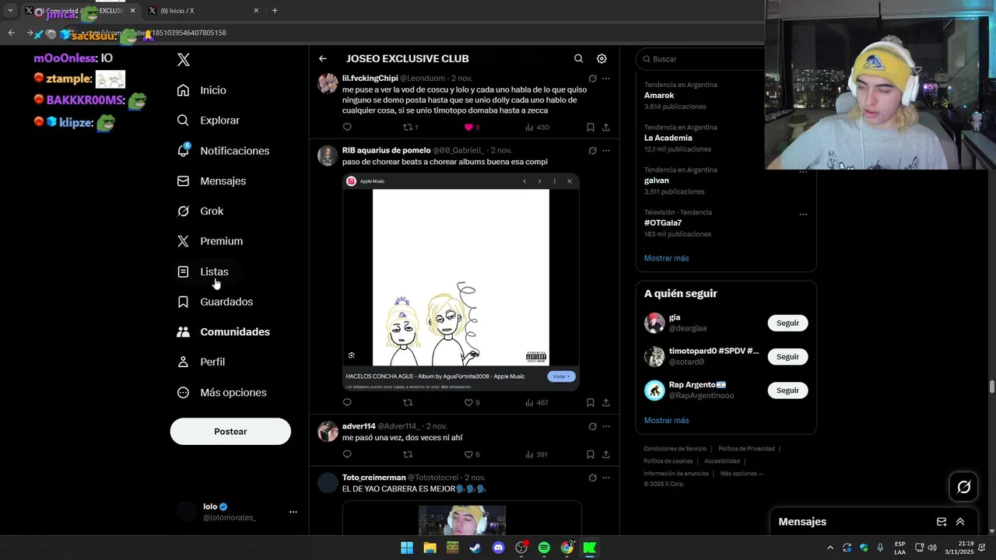The height and width of the screenshot is (560, 996).
Task: Go to Inicio in sidebar
Action: 202,90
